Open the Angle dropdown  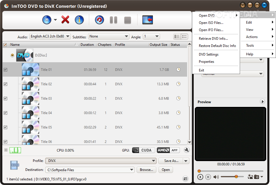coord(151,37)
